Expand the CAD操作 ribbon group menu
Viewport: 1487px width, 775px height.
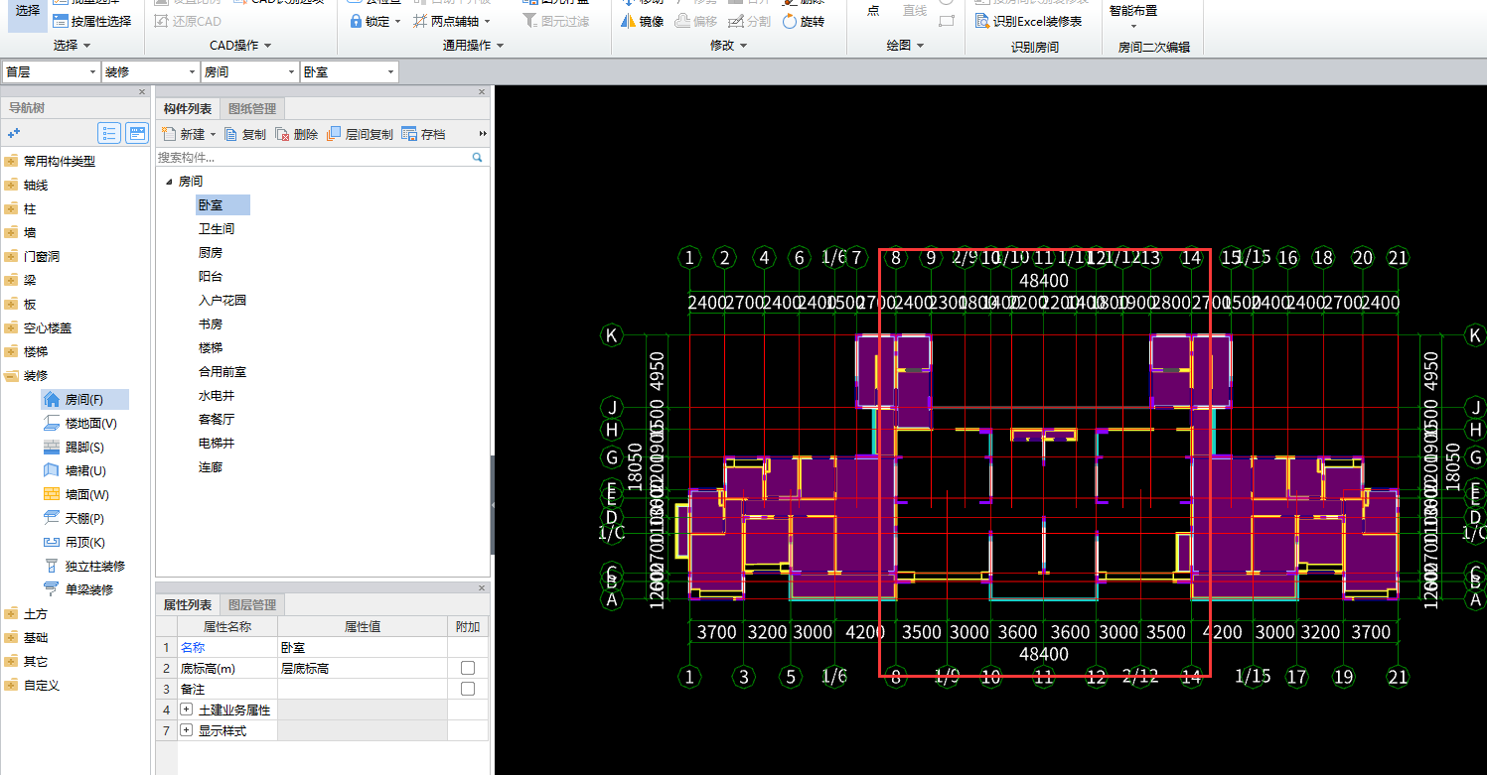pyautogui.click(x=240, y=46)
